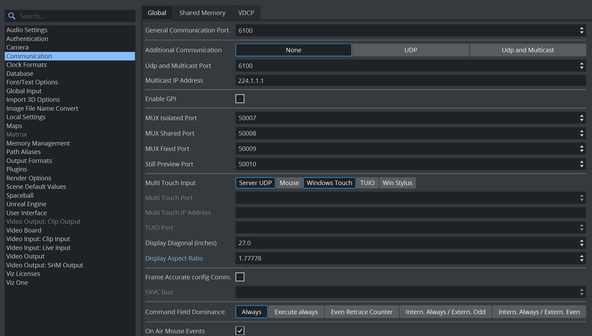Click Still Preview Port stepper arrows
Image resolution: width=592 pixels, height=336 pixels.
[581, 164]
